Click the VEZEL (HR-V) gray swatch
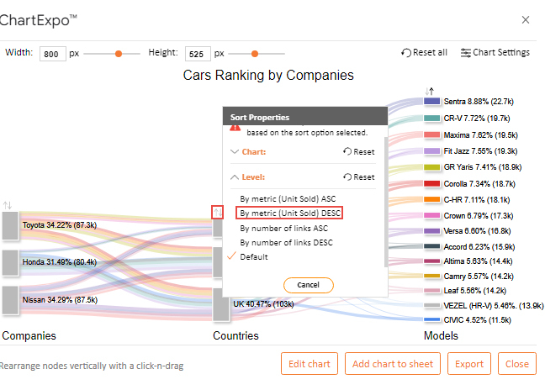This screenshot has height=390, width=545. tap(432, 305)
